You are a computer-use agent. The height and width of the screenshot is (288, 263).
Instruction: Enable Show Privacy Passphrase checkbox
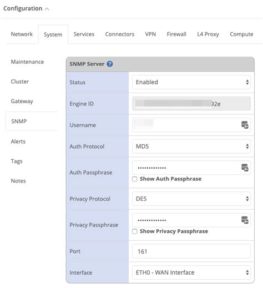click(x=135, y=231)
